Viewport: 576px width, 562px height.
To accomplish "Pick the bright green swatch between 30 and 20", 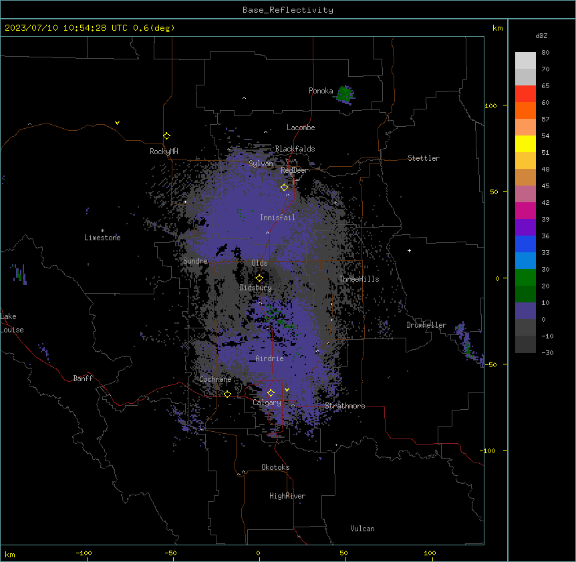I will pyautogui.click(x=525, y=278).
